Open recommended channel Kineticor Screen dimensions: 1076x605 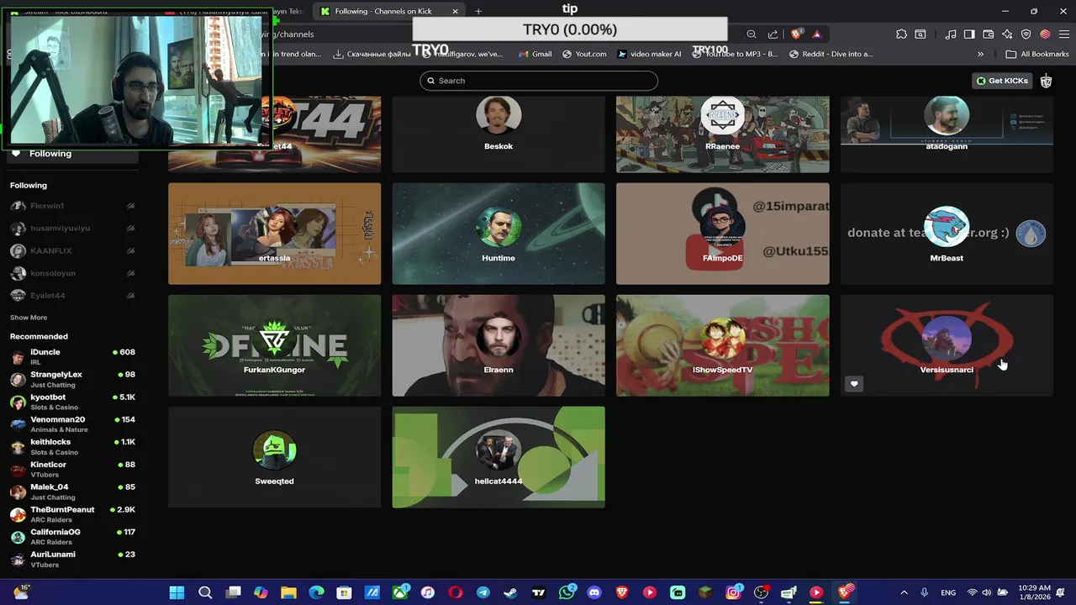(72, 469)
